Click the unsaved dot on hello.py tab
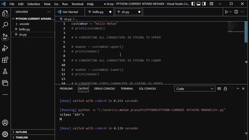The height and width of the screenshot is (140, 249). coord(110,12)
